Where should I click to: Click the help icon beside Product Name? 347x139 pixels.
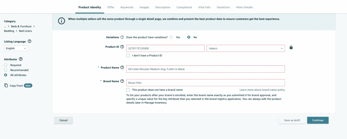tap(122, 68)
